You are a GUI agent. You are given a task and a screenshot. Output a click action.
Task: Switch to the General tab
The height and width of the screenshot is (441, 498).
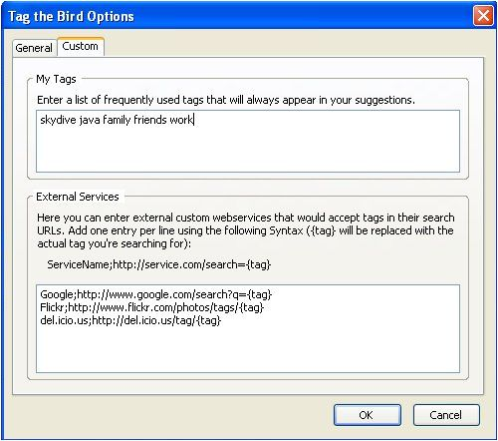click(34, 48)
